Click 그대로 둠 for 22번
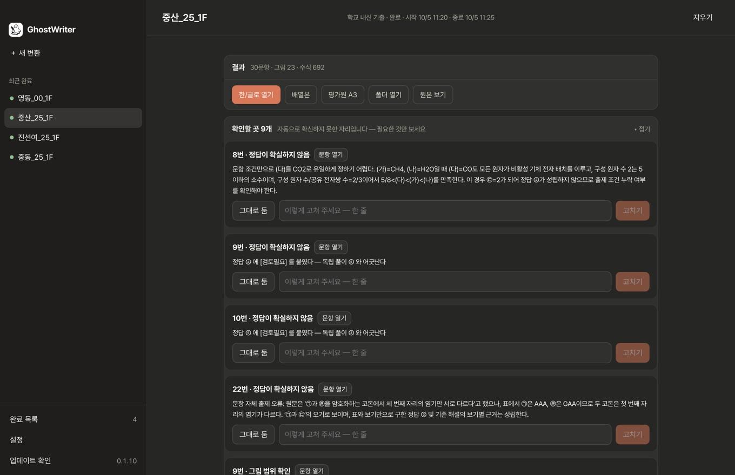This screenshot has height=475, width=735. click(253, 435)
